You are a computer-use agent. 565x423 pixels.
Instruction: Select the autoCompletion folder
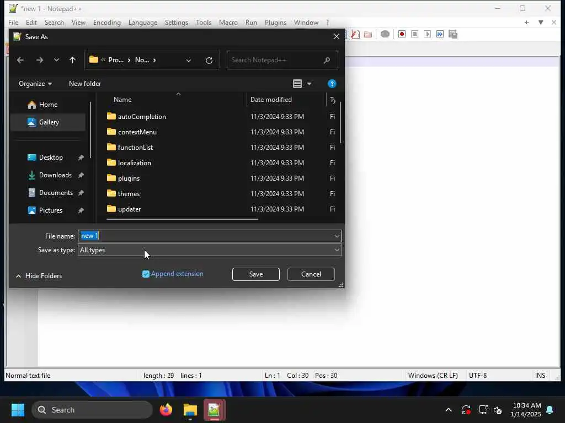[x=142, y=117]
